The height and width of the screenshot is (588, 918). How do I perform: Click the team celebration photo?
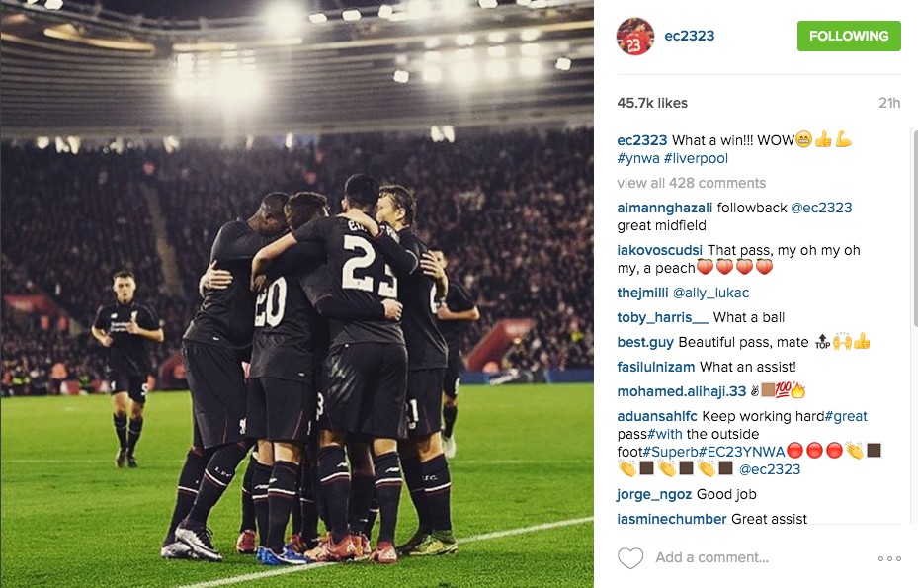[x=296, y=294]
